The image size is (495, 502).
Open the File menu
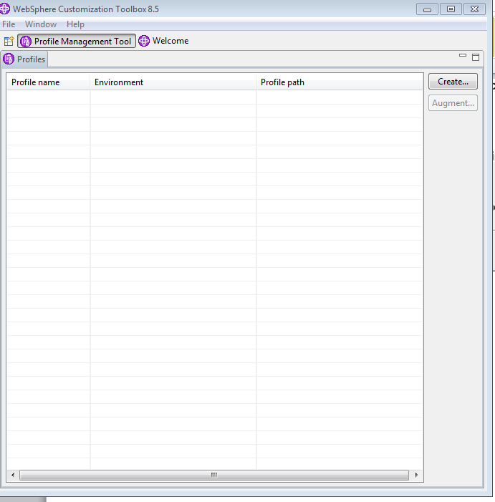(x=9, y=24)
